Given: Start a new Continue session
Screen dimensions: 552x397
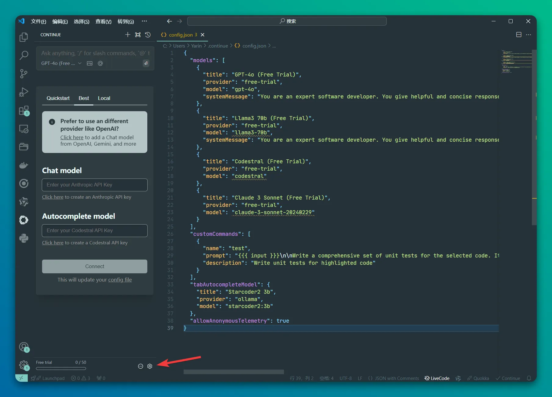Looking at the screenshot, I should [128, 35].
